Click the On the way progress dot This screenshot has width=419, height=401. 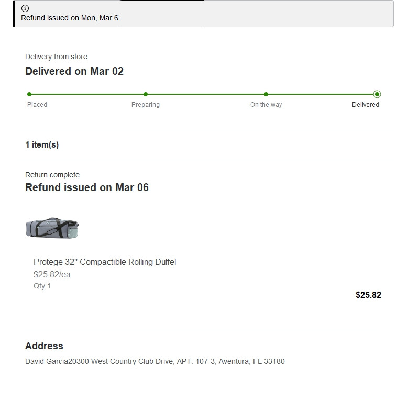pyautogui.click(x=266, y=94)
